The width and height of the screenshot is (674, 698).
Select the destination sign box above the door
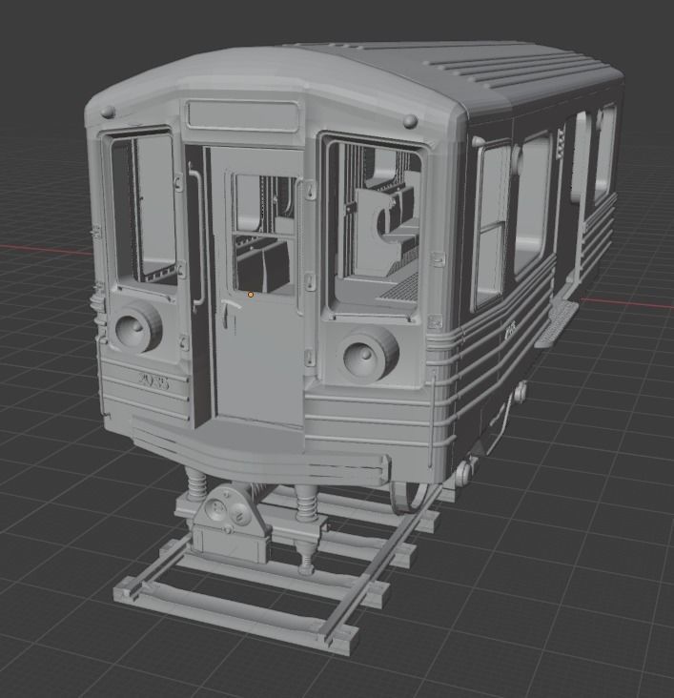[243, 116]
